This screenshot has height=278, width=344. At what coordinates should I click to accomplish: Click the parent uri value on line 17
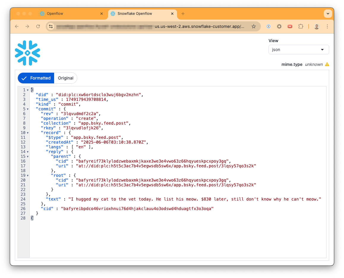pyautogui.click(x=166, y=166)
